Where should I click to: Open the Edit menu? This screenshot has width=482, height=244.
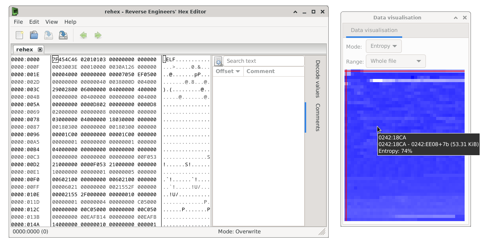[x=34, y=22]
